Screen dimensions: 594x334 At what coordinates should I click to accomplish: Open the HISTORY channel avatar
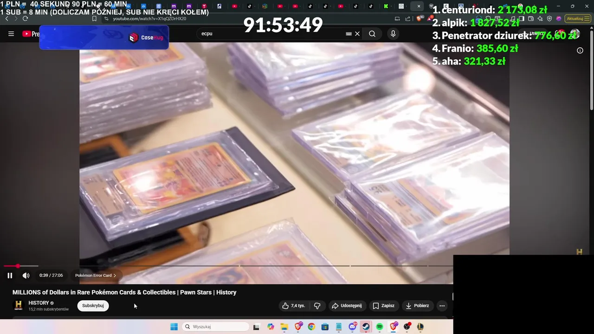click(x=19, y=306)
